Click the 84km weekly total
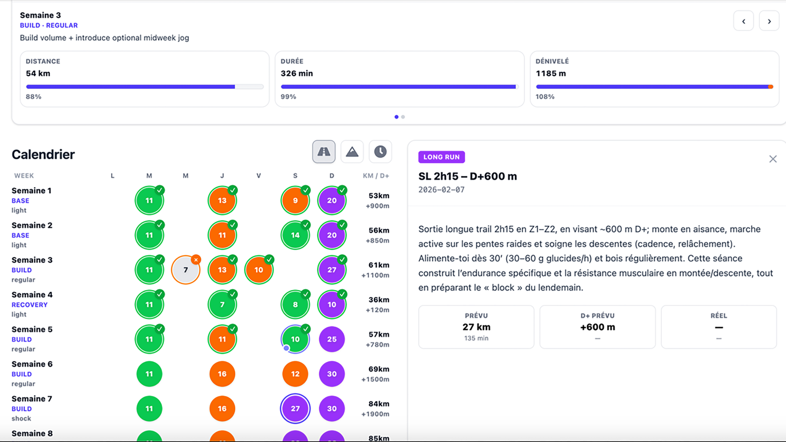The width and height of the screenshot is (786, 442). tap(379, 404)
